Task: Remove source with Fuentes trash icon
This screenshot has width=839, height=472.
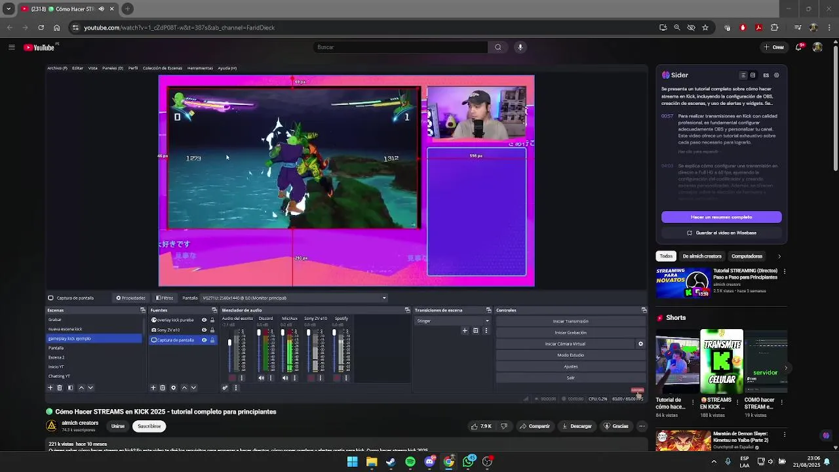Action: pos(163,387)
